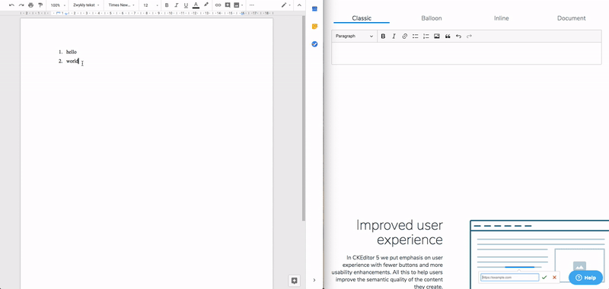Toggle bold in Google Docs toolbar
This screenshot has height=289, width=609.
coord(167,5)
